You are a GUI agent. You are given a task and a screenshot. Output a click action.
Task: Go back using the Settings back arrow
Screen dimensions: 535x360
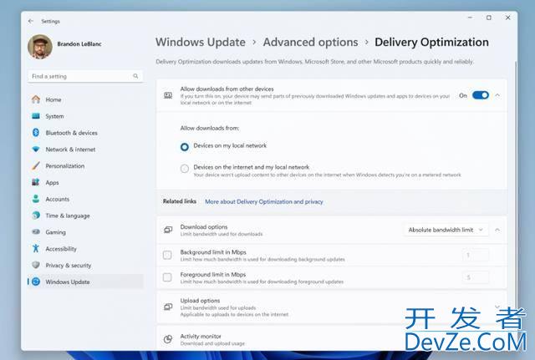click(x=31, y=21)
